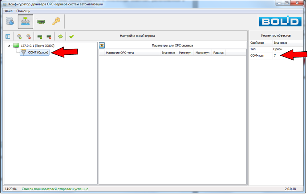Screen dimensions: 308x194
Task: Open the database connection section
Action: tap(10, 22)
